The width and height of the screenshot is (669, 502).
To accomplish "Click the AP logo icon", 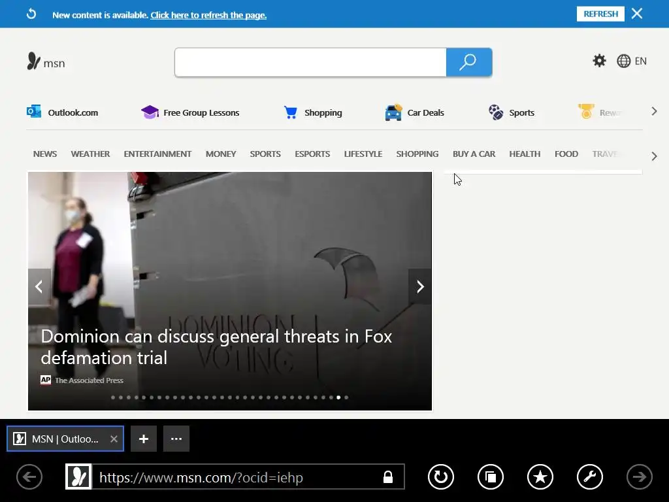I will tap(46, 380).
